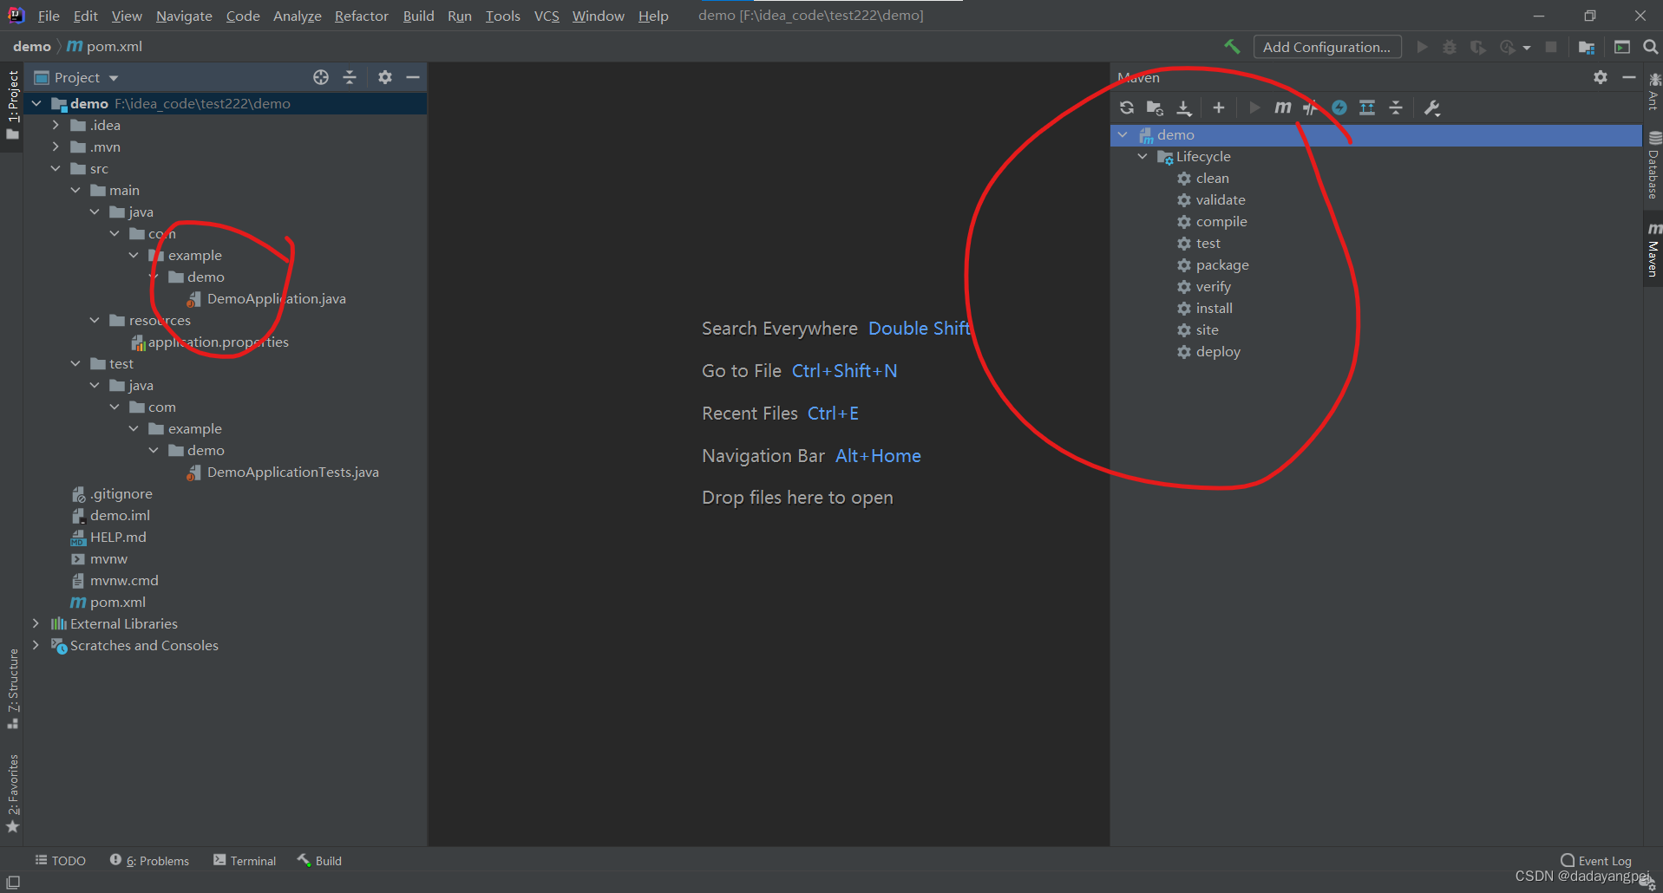Open Search Everywhere magnifier icon

point(1650,47)
